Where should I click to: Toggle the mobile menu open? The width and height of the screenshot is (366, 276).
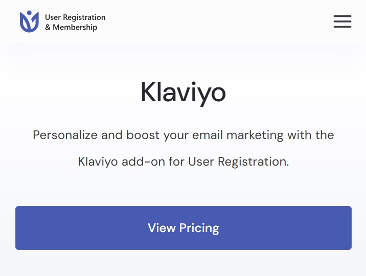(x=342, y=21)
